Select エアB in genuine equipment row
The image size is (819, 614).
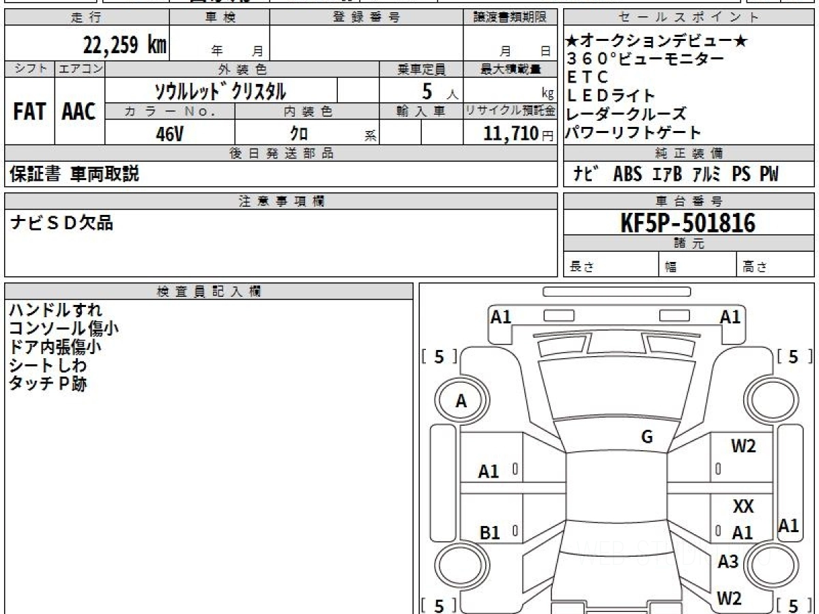tap(667, 175)
